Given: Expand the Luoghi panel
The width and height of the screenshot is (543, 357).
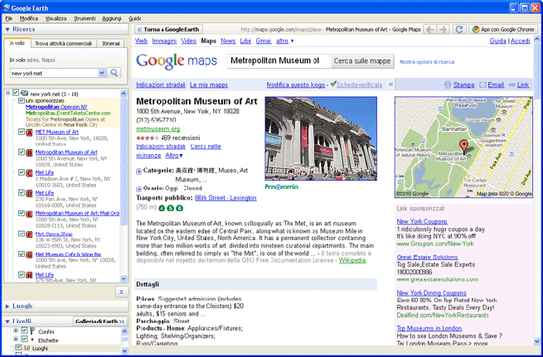Looking at the screenshot, I should (7, 306).
